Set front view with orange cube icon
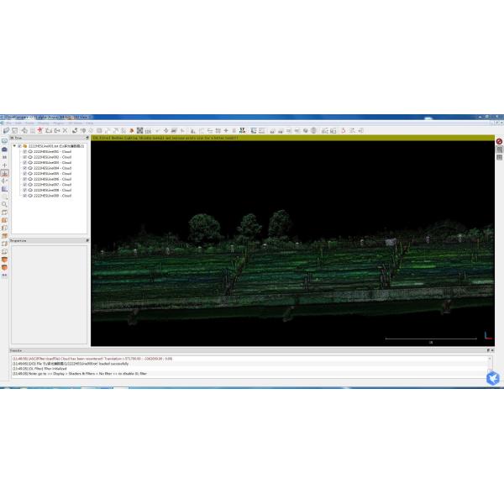This screenshot has height=504, width=504. point(4,220)
